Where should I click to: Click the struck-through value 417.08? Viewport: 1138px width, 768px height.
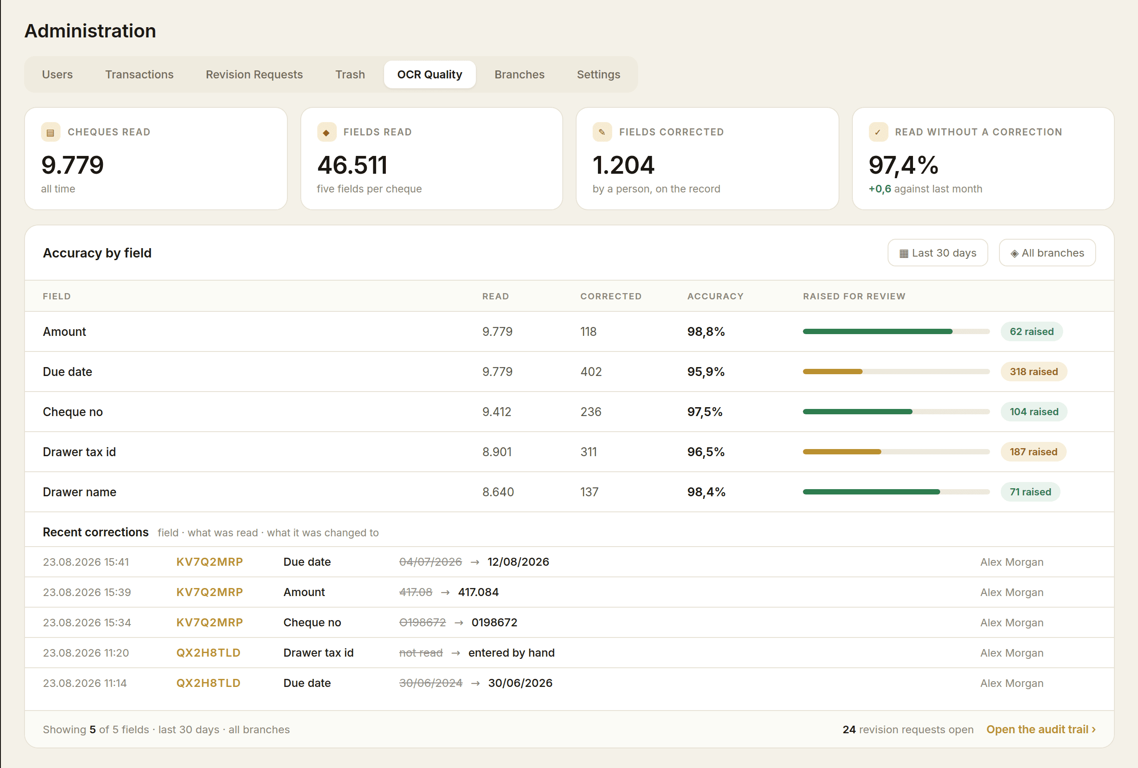click(416, 592)
